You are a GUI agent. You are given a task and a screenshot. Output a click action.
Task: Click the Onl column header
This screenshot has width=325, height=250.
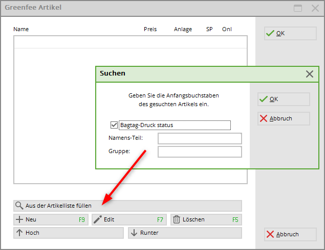(x=227, y=29)
